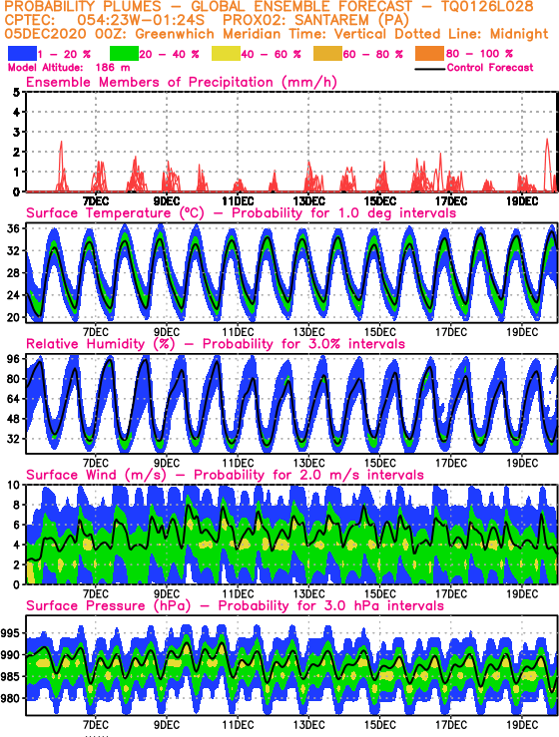559x737 pixels.
Task: Click the blue 1 - 20 % legend swatch
Action: [x=23, y=54]
